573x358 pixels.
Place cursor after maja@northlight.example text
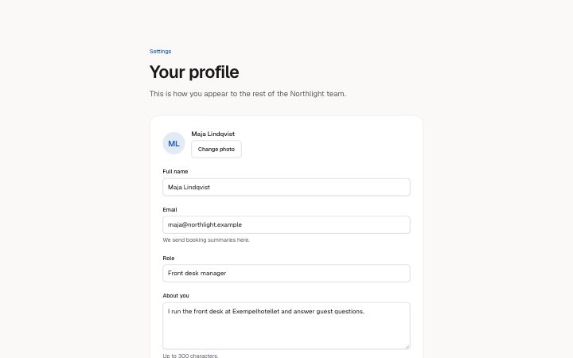tap(243, 224)
